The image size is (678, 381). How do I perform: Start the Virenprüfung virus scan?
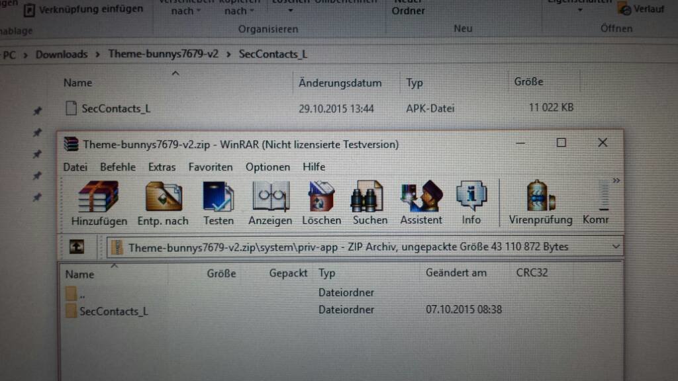click(540, 203)
